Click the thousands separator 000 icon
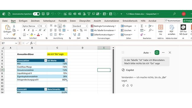 pyautogui.click(x=85, y=30)
